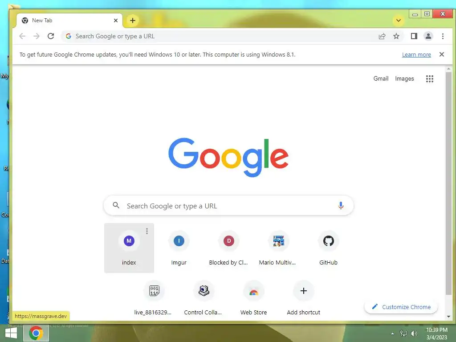Open the taskbar clock 10:39 PM

(436, 334)
